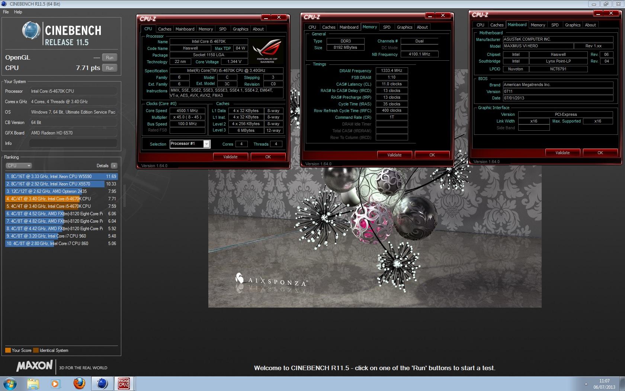The width and height of the screenshot is (625, 391).
Task: Open the File menu
Action: [6, 12]
